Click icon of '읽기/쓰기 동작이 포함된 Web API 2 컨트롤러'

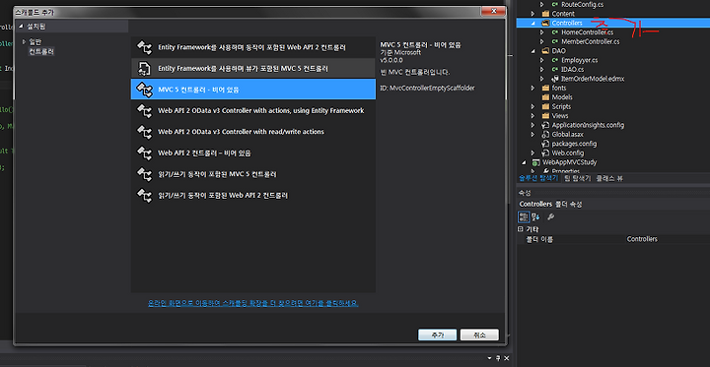[145, 195]
